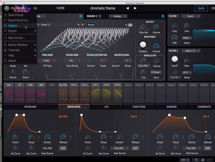215x162 pixels.
Task: Toggle the MPE power button
Action: coord(188,160)
